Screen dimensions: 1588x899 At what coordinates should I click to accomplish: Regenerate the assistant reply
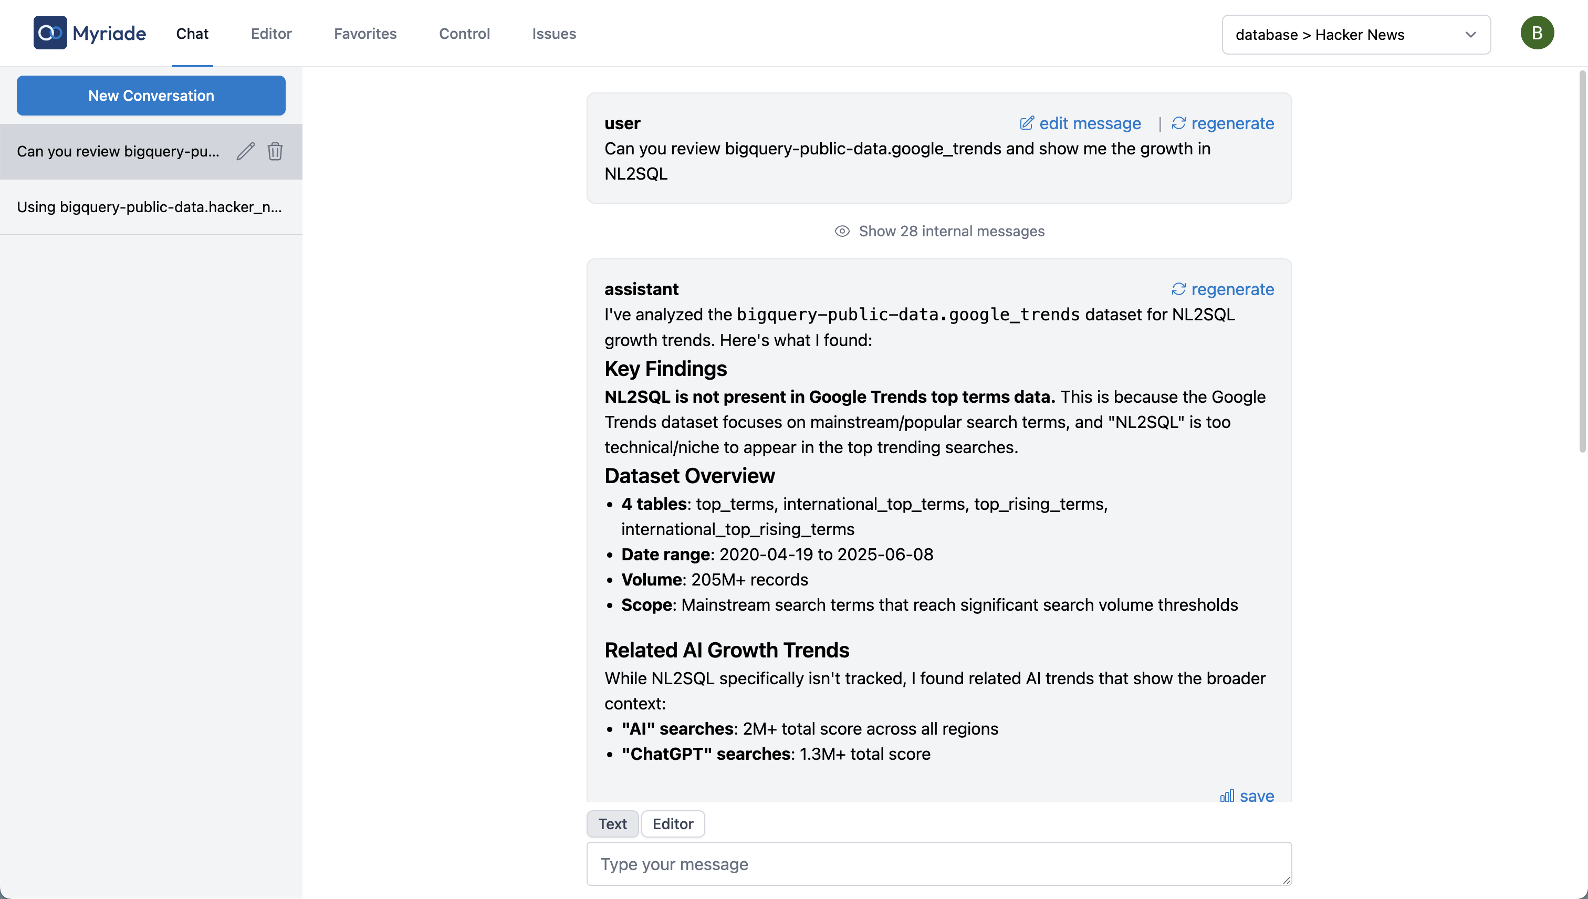coord(1223,289)
